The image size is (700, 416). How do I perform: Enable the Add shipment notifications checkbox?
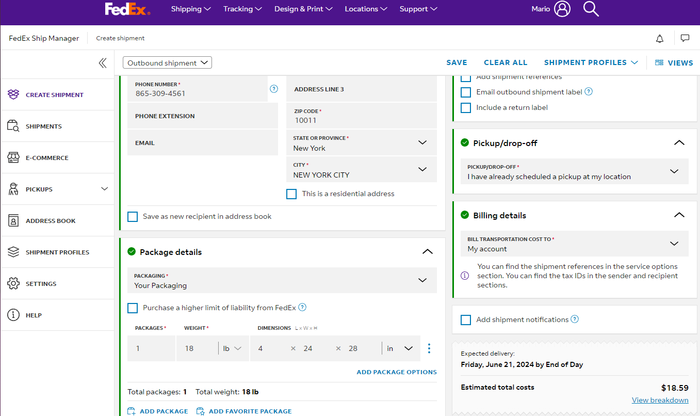tap(466, 320)
